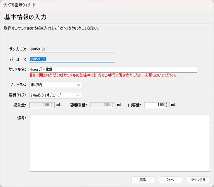
Task: Cancel the wizard with キャンセル button
Action: click(x=198, y=180)
